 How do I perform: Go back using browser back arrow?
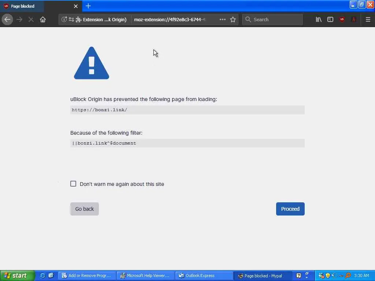7,20
